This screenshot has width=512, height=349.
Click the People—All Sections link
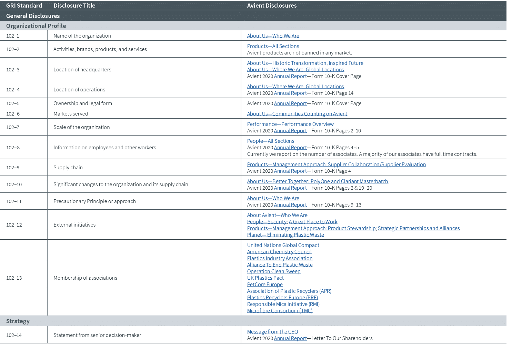[271, 141]
